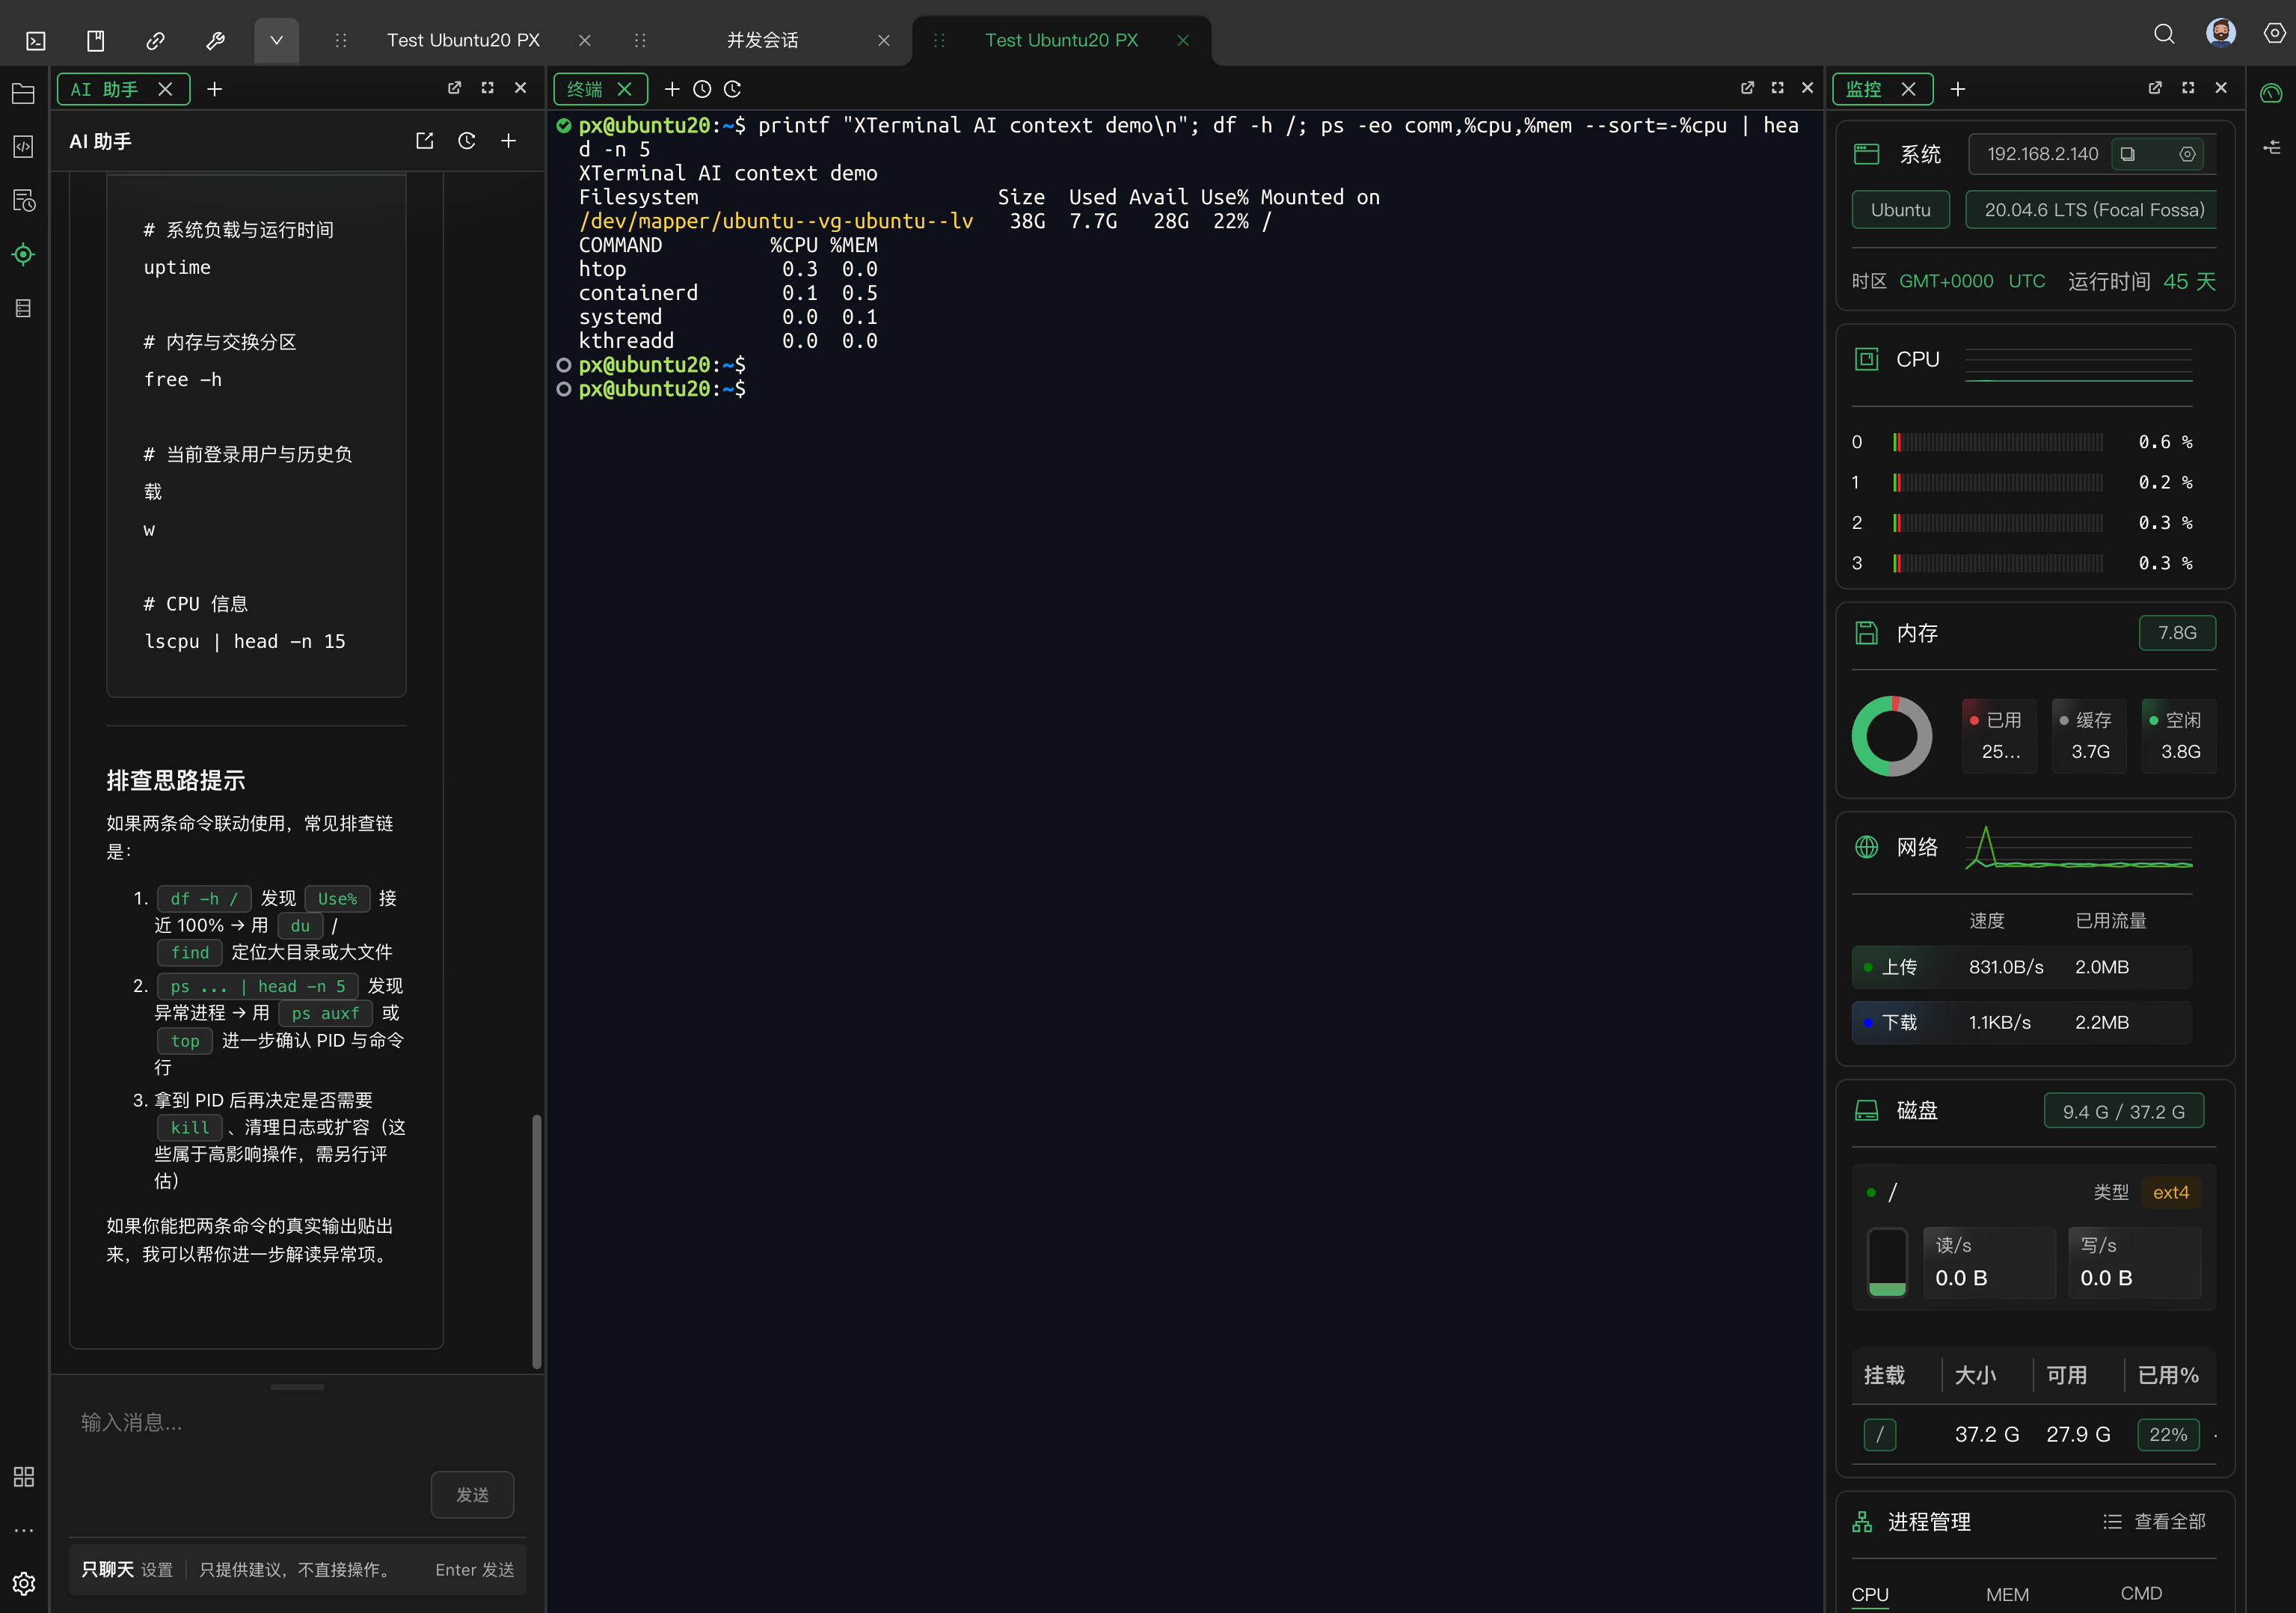Image resolution: width=2296 pixels, height=1613 pixels.
Task: Open 查看全部 in 进程管理
Action: (2155, 1522)
